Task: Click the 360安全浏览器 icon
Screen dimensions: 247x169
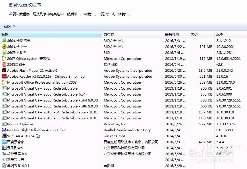Action: pos(4,41)
